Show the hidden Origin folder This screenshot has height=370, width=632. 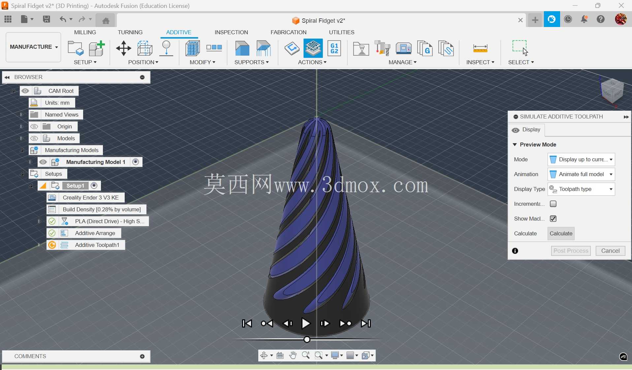pyautogui.click(x=34, y=126)
